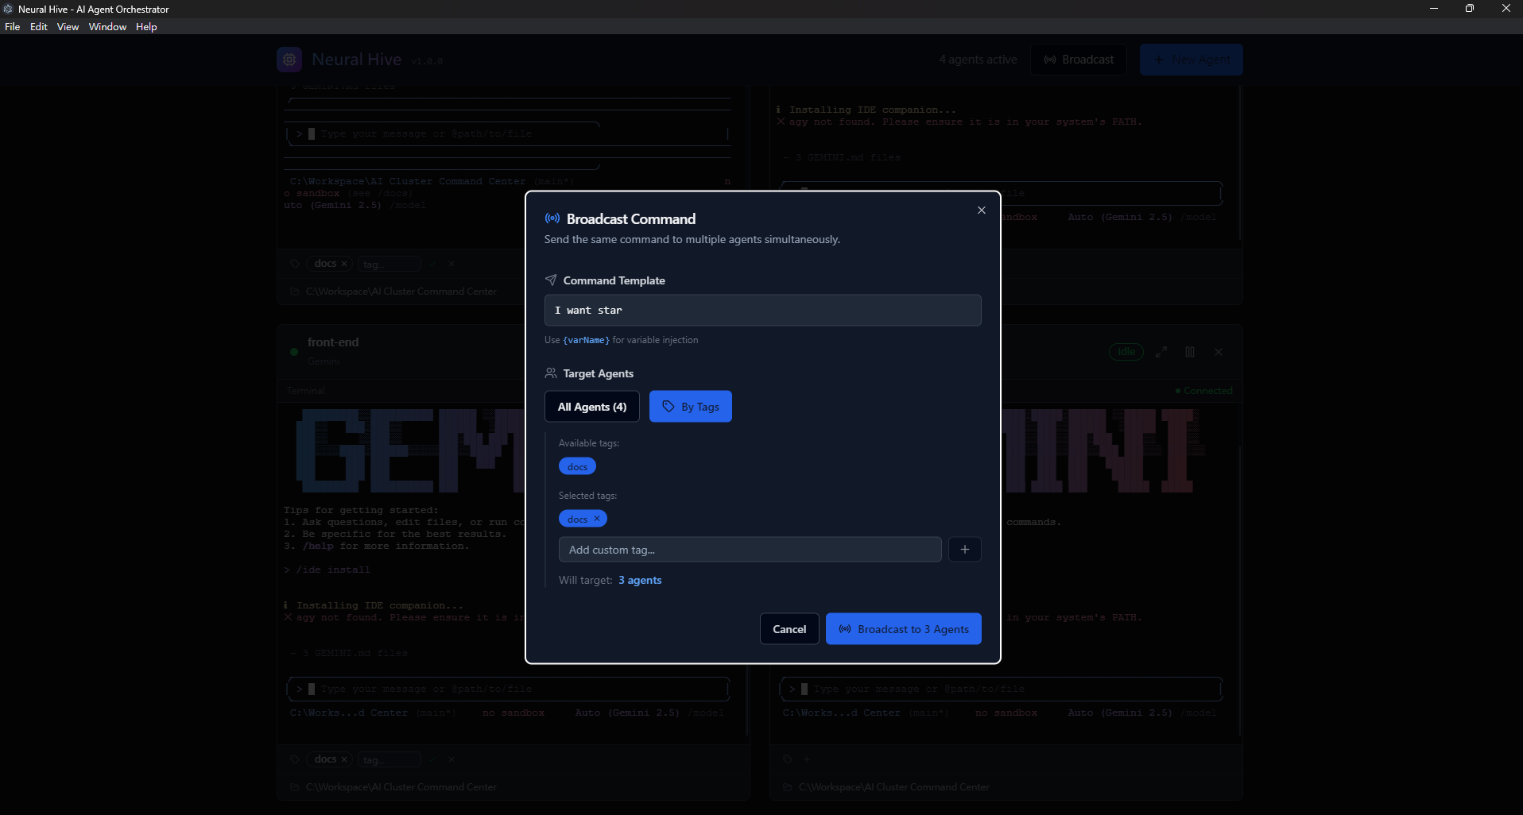
Task: Click the Target Agents people icon
Action: point(551,373)
